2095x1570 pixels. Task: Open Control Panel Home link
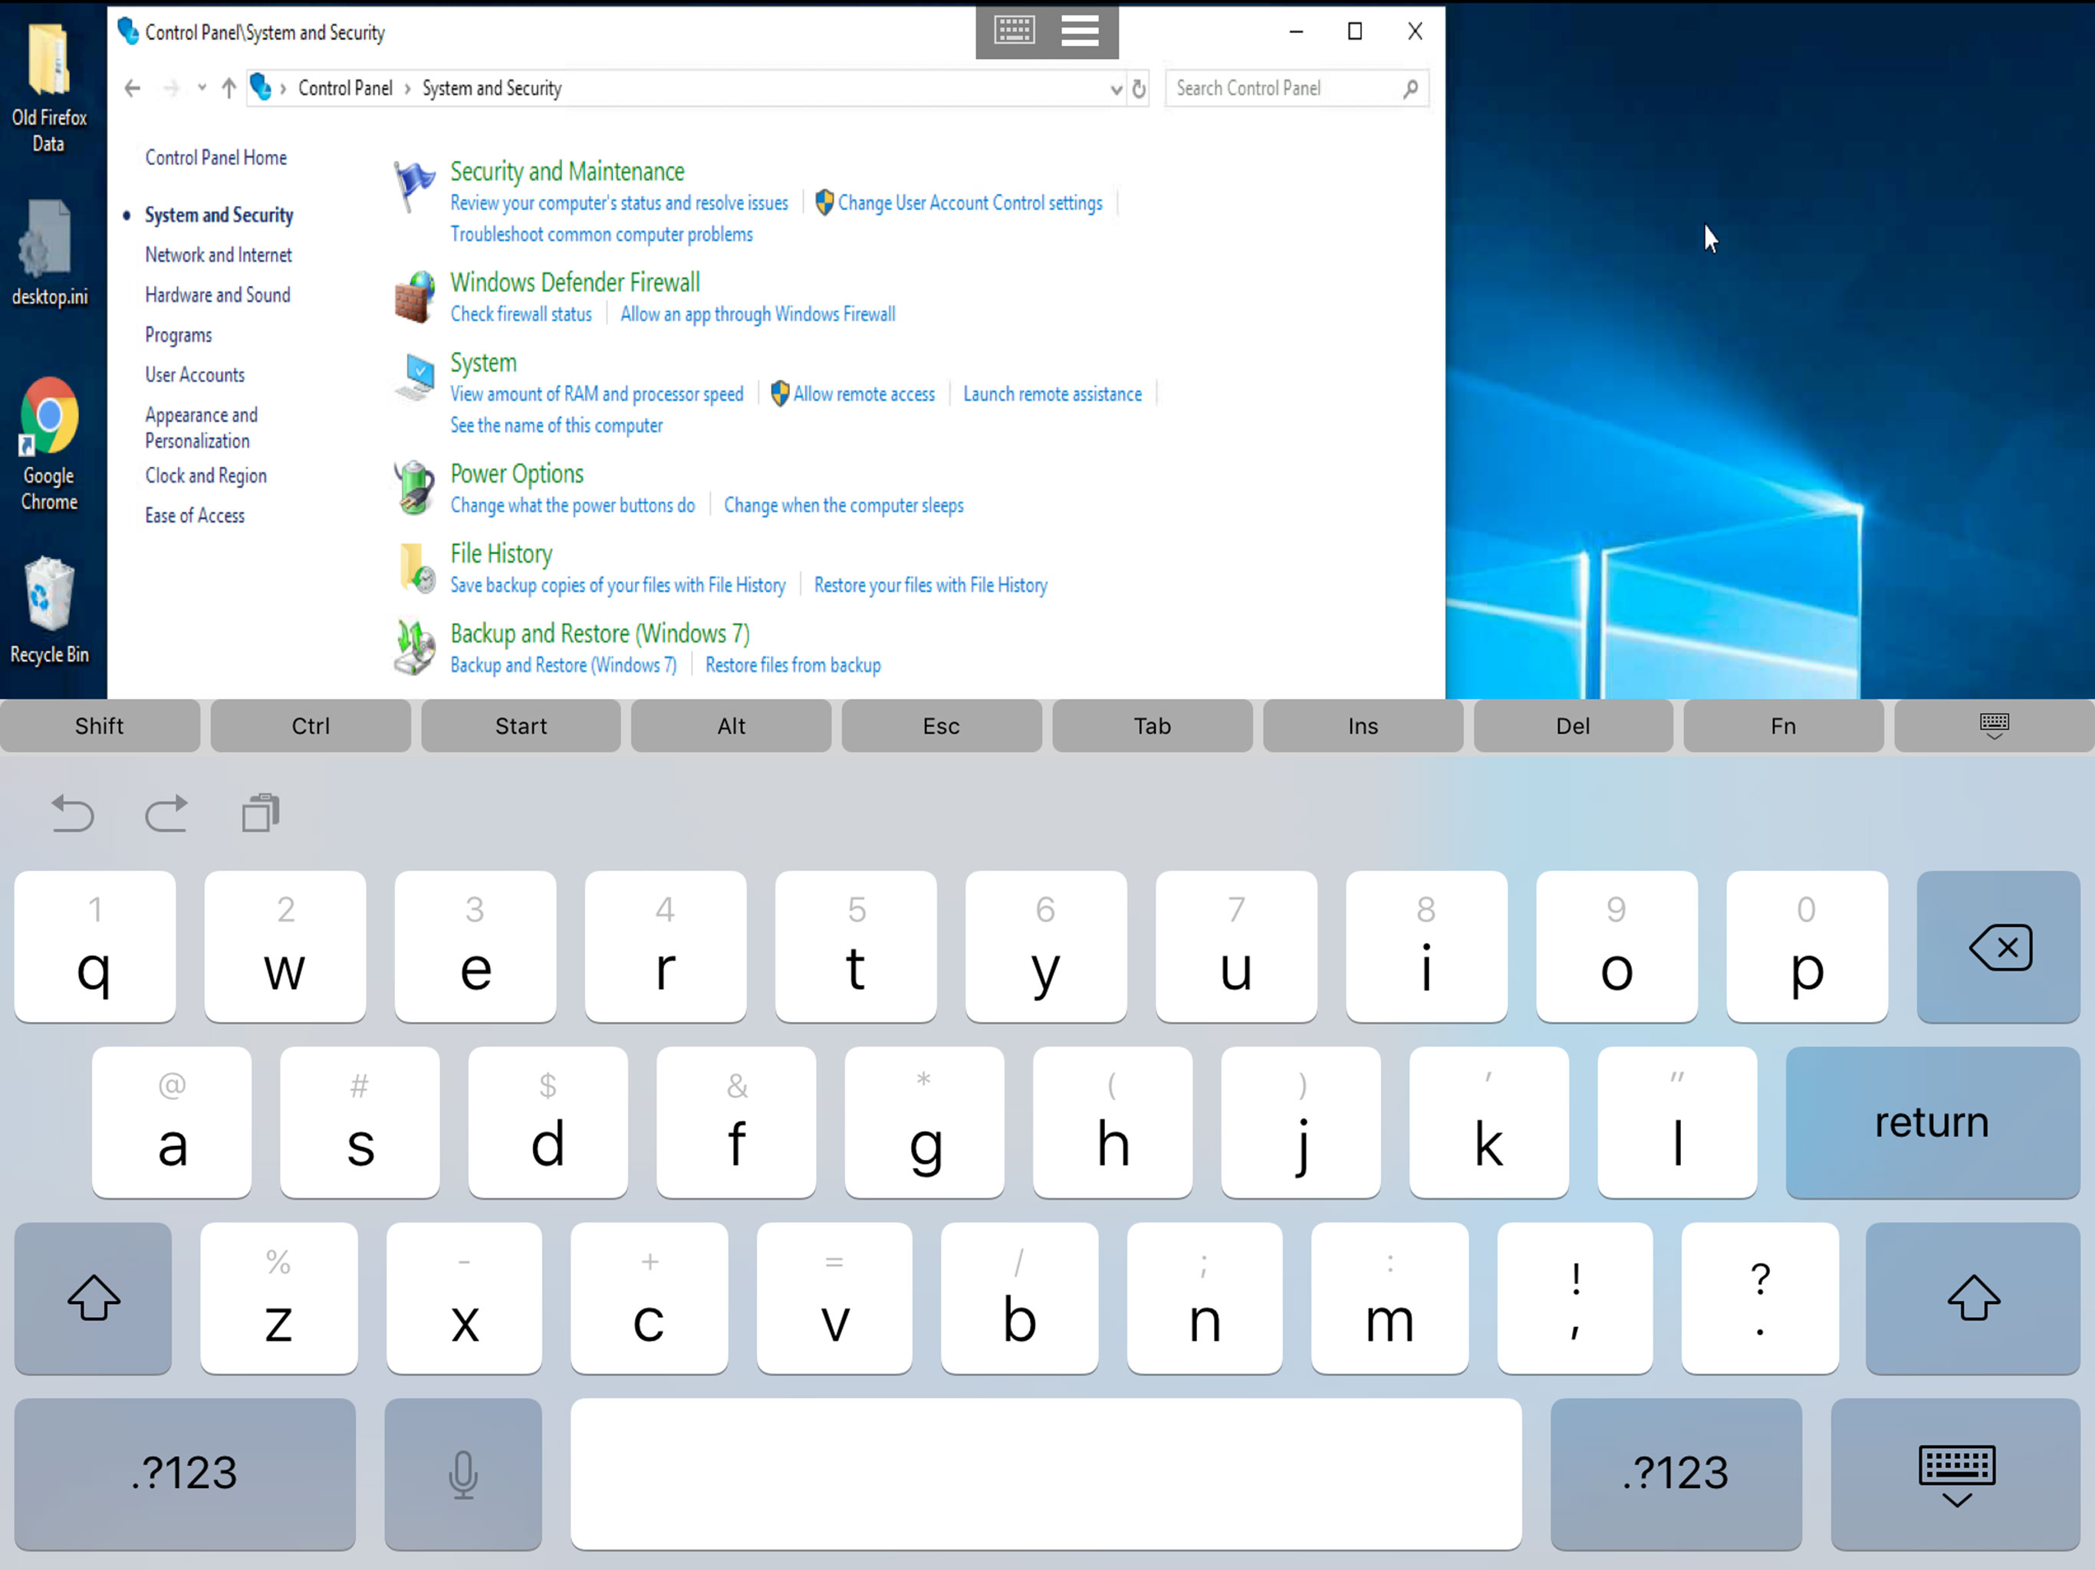pyautogui.click(x=216, y=157)
